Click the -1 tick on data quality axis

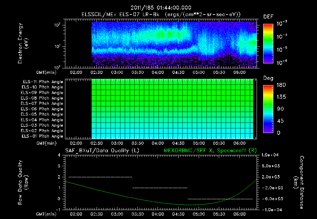click(x=58, y=210)
